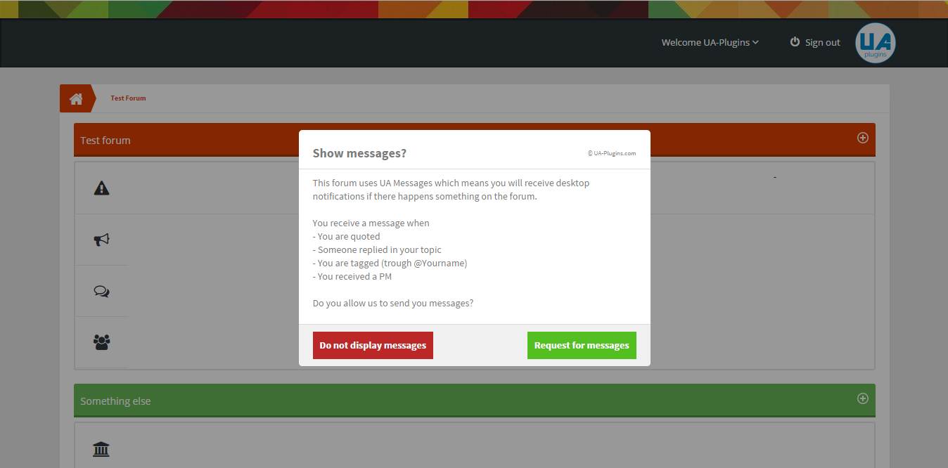Click the speech bubbles forum icon
948x468 pixels.
coord(101,292)
